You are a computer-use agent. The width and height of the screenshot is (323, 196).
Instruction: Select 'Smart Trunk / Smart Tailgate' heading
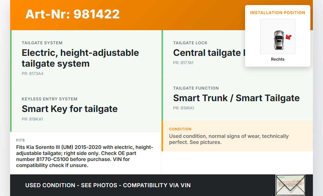pyautogui.click(x=236, y=98)
